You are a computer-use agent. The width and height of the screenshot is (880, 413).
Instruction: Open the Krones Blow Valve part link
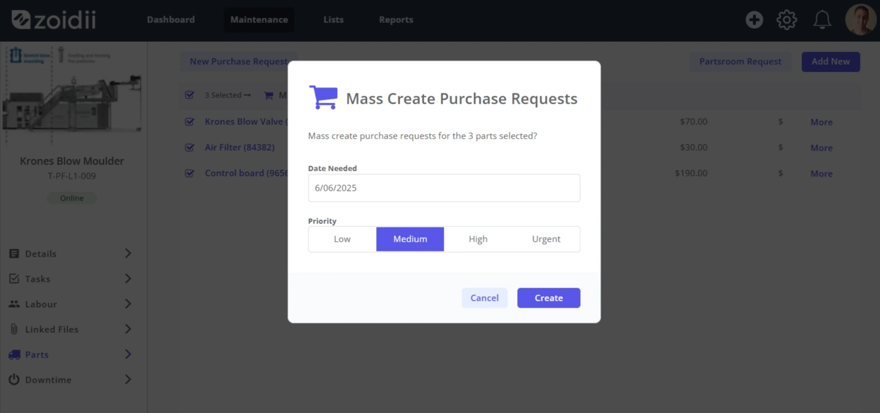[x=246, y=121]
